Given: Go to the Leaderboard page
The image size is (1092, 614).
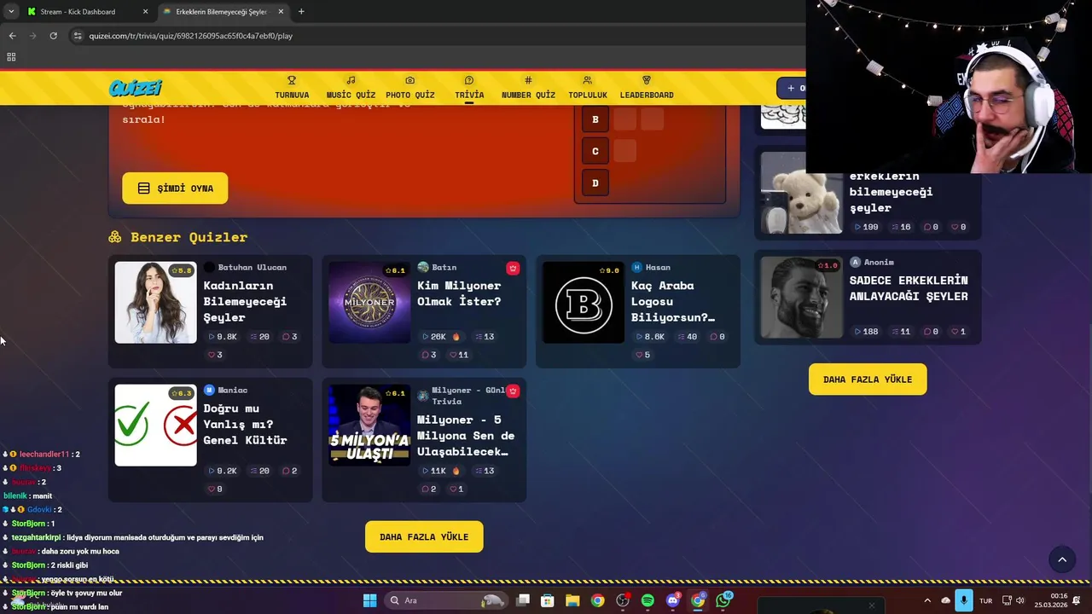Looking at the screenshot, I should (x=647, y=88).
